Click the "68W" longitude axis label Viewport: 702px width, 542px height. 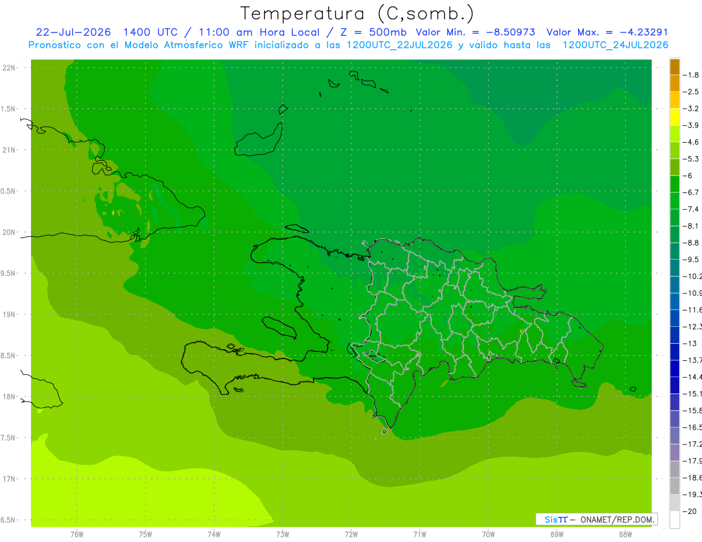tap(625, 534)
